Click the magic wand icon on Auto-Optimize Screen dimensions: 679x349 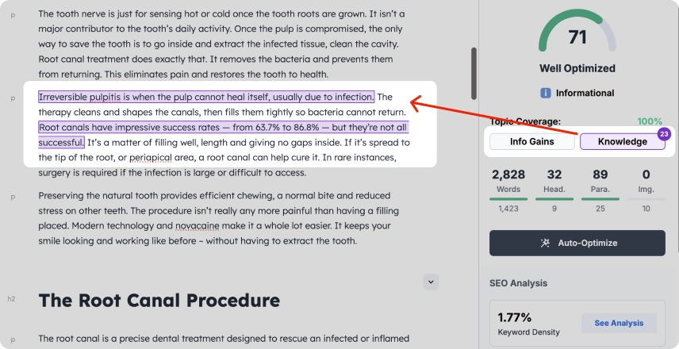tap(545, 243)
